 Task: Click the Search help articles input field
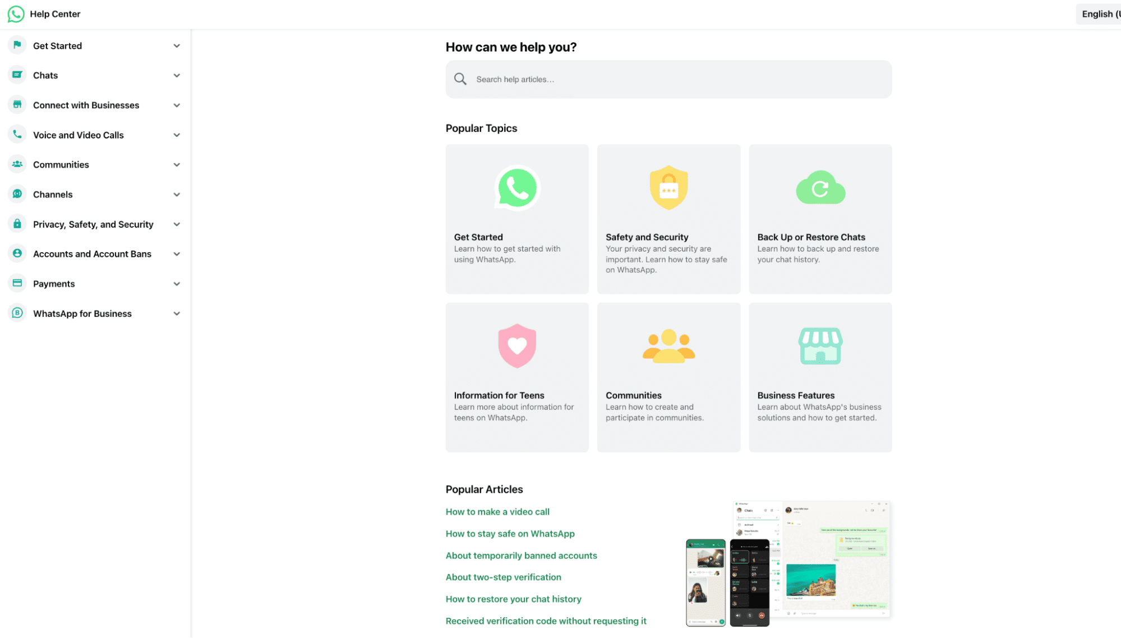[x=667, y=79]
